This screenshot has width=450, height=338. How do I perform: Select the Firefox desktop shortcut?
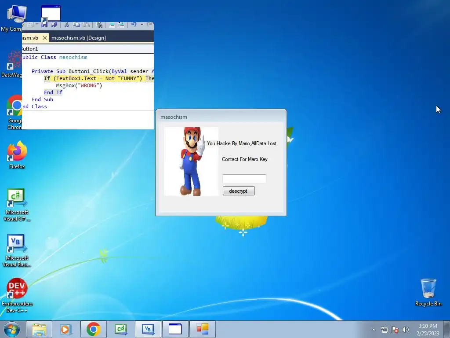click(x=17, y=155)
